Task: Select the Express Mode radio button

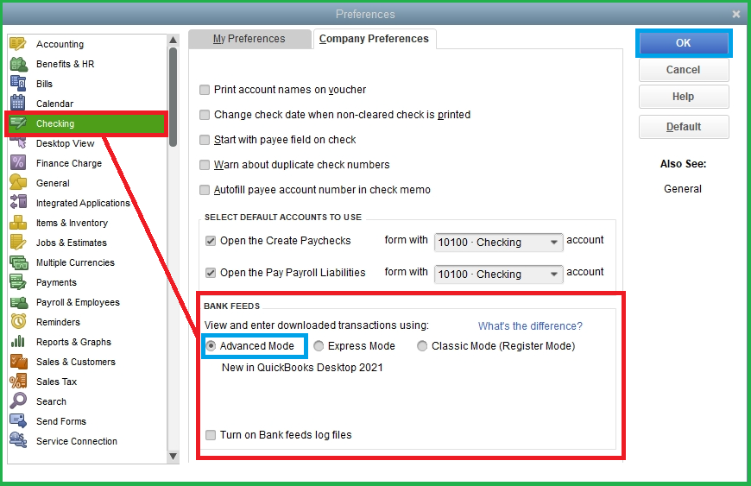Action: coord(319,345)
